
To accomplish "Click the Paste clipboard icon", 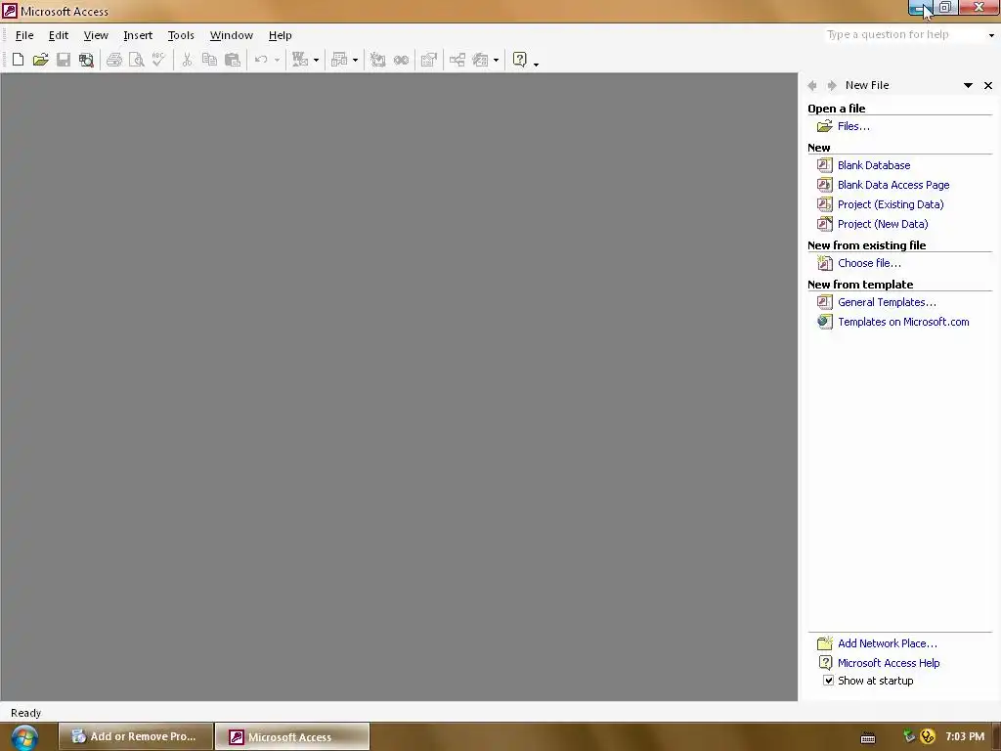I will pos(233,60).
